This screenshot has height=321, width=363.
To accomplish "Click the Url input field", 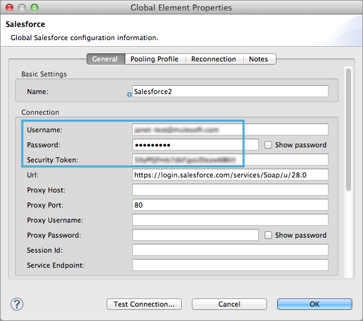I will [x=230, y=175].
